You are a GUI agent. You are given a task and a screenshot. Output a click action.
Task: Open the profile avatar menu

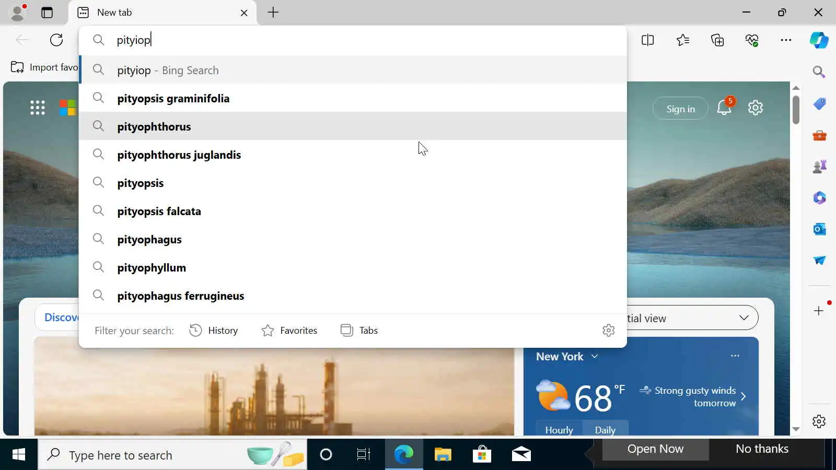point(18,13)
